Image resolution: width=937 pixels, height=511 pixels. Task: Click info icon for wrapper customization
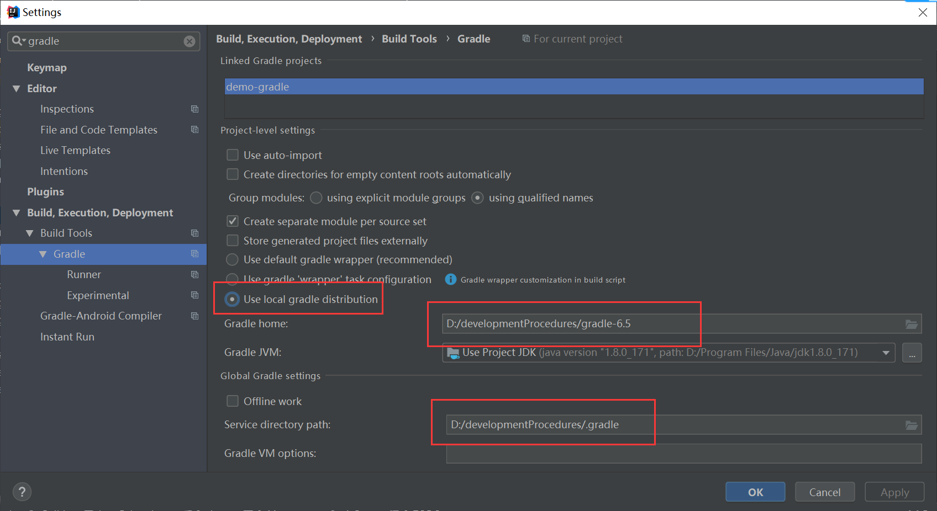451,280
